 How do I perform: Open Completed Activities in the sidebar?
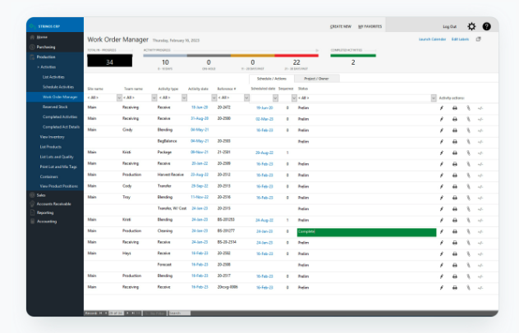point(60,116)
